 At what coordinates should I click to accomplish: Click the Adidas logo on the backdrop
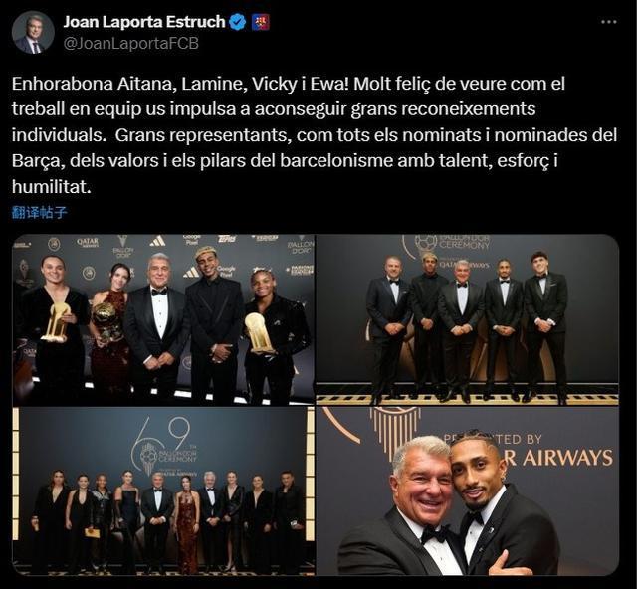tap(157, 242)
